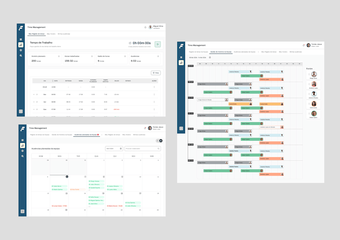The width and height of the screenshot is (340, 240).
Task: Expand sidebar using arrow at bottom of absences panel
Action: (x=23, y=212)
